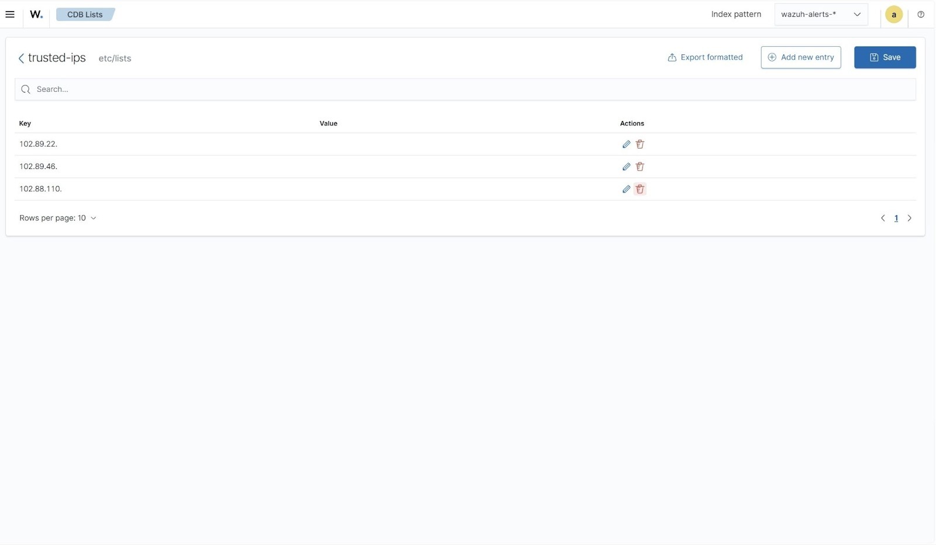Edit the 102.88.110. entry
936x545 pixels.
[x=626, y=189]
